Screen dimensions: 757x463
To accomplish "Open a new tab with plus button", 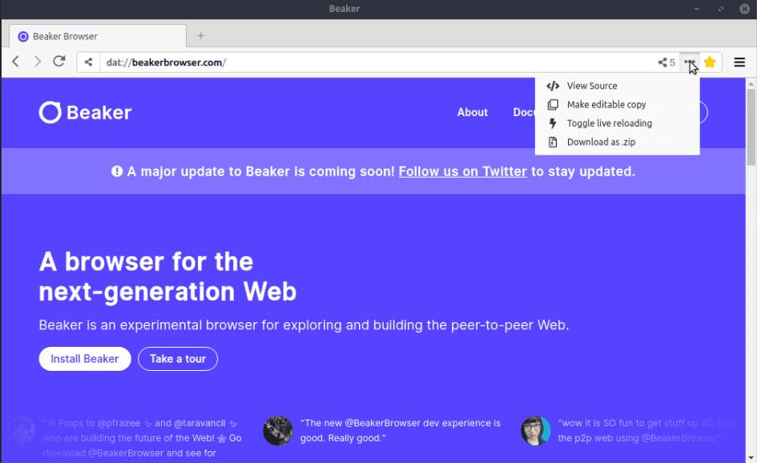I will click(x=201, y=36).
